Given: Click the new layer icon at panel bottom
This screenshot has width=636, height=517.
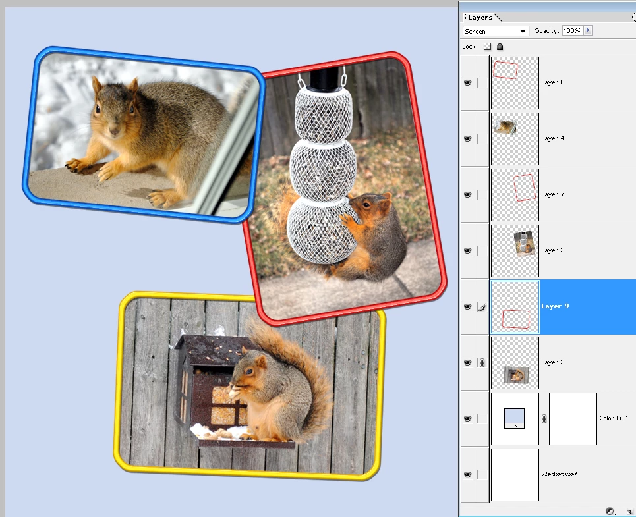Looking at the screenshot, I should [x=630, y=511].
